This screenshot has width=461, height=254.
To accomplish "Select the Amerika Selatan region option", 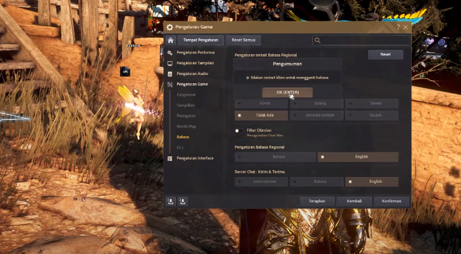I will tap(317, 115).
